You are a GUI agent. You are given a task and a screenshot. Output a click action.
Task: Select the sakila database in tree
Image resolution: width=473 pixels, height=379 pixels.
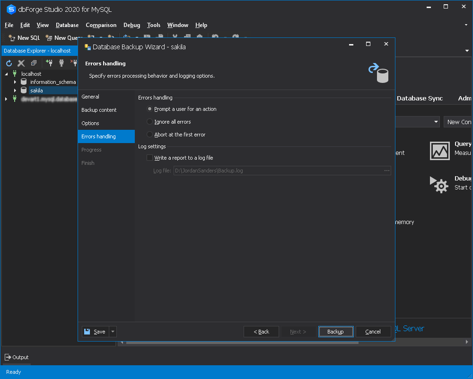click(x=36, y=90)
